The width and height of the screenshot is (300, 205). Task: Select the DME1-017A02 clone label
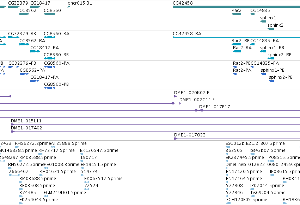coord(26,128)
